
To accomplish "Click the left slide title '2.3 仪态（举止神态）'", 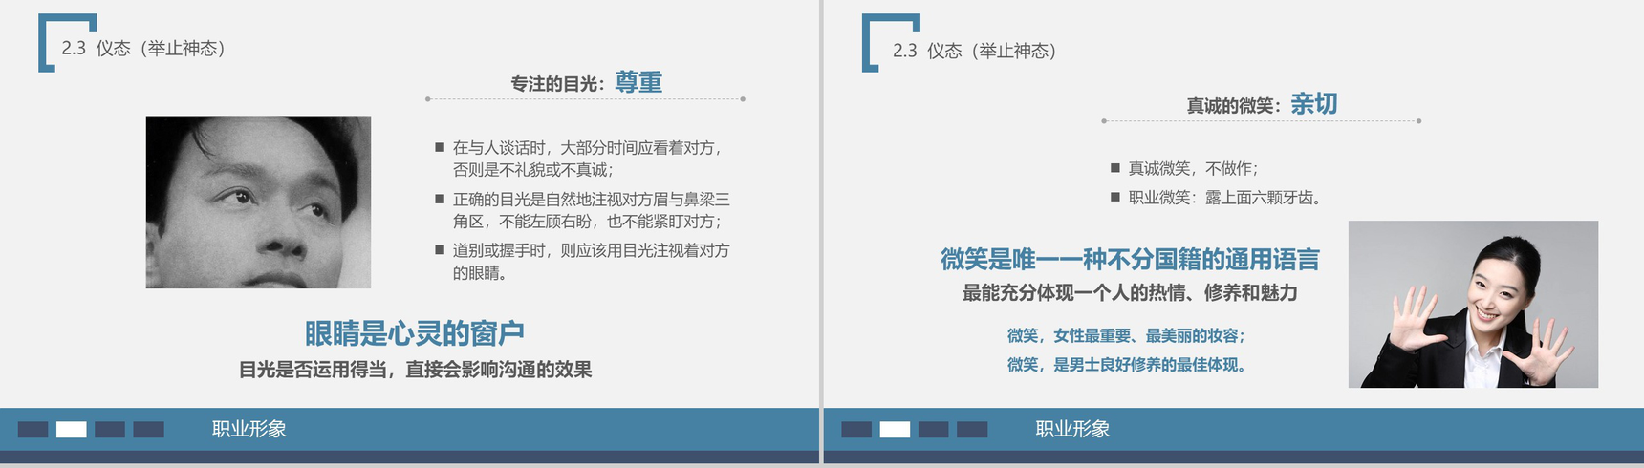I will 143,49.
